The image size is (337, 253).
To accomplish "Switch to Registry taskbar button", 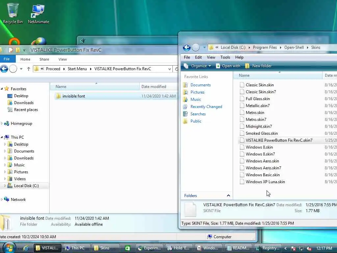I will coord(268,248).
